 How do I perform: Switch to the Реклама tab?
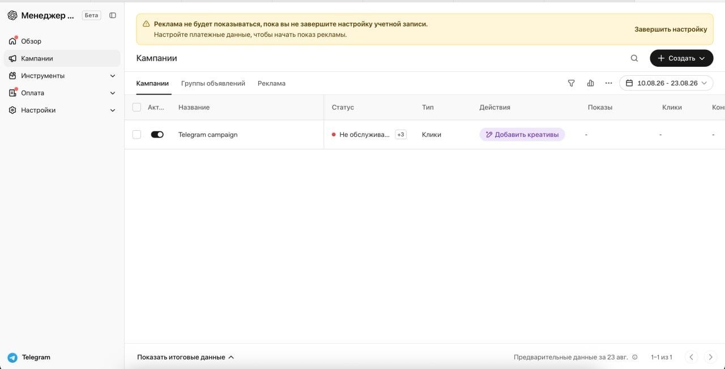click(271, 83)
